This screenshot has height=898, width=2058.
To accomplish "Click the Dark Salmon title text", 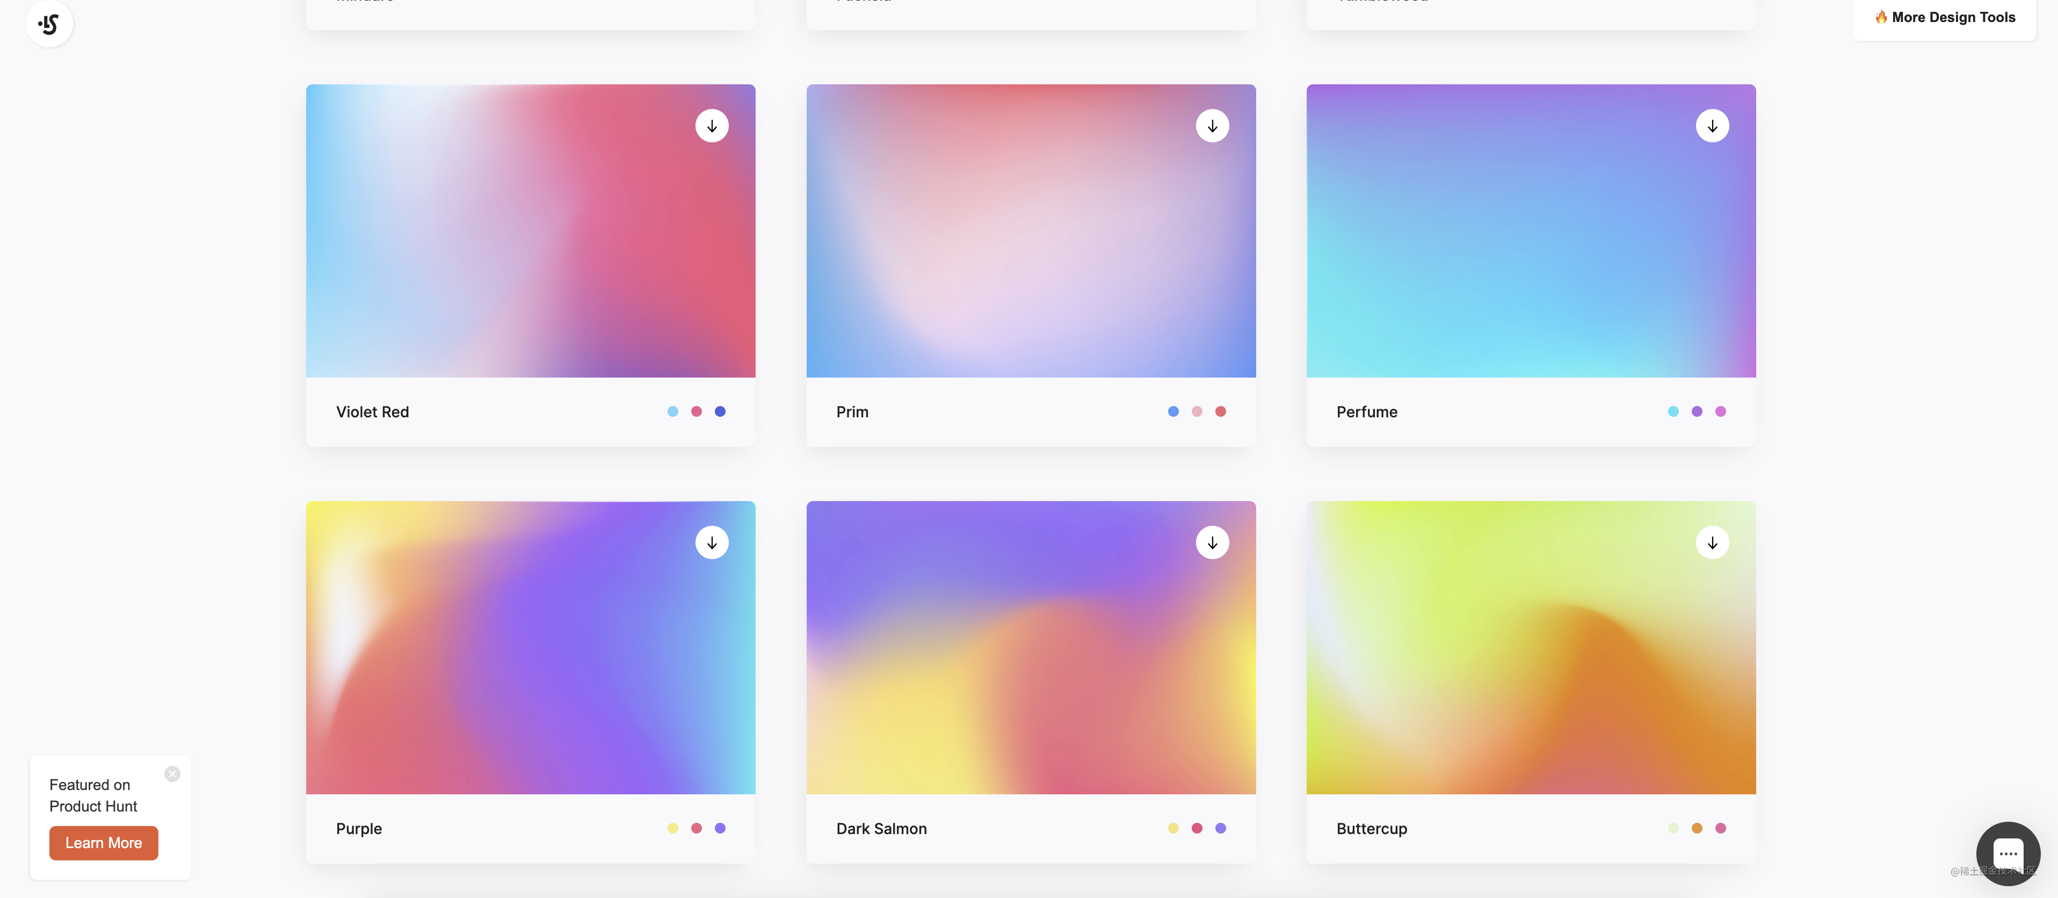I will [881, 829].
